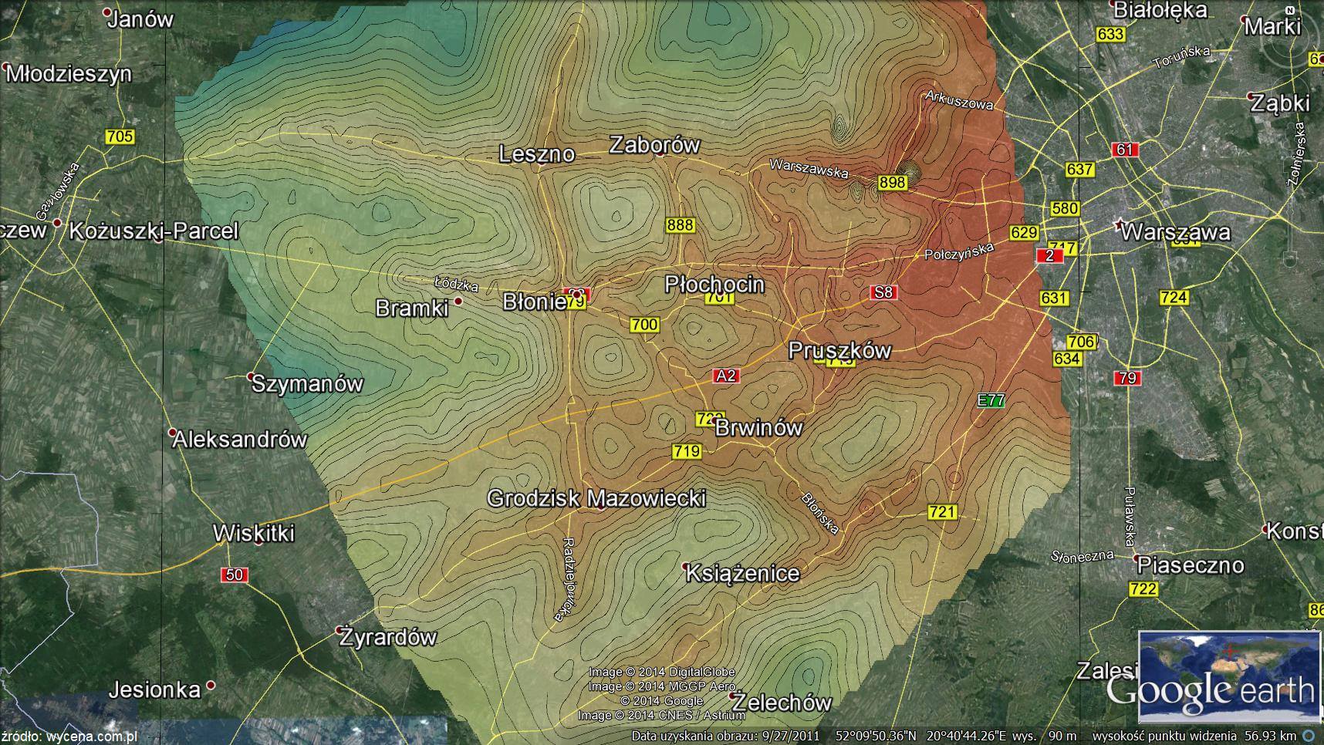This screenshot has height=745, width=1324.
Task: Click the yellow 705 road shield
Action: coord(120,137)
